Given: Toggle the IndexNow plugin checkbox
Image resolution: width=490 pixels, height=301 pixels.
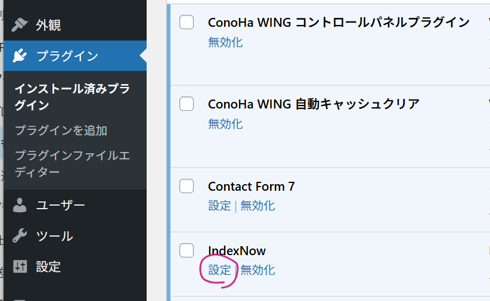Looking at the screenshot, I should [187, 250].
